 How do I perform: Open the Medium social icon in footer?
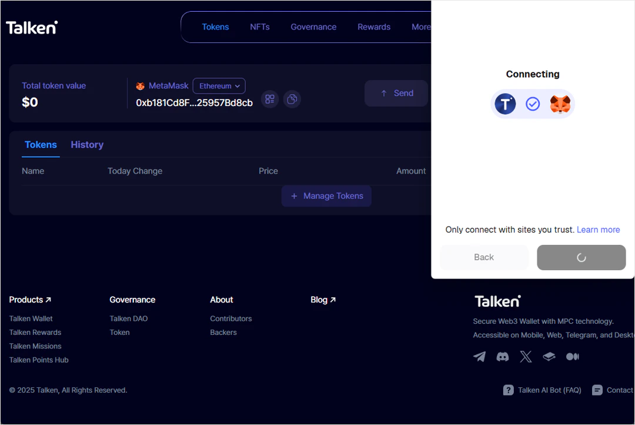pyautogui.click(x=572, y=357)
